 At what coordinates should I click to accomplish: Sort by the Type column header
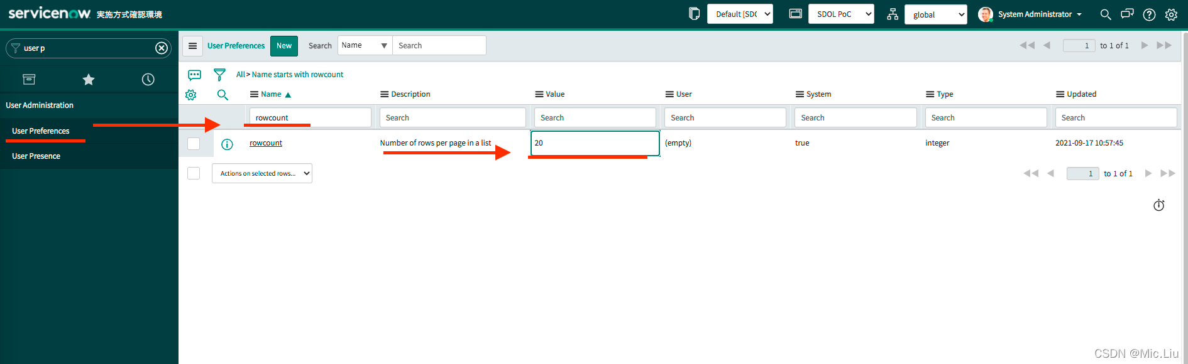[945, 94]
